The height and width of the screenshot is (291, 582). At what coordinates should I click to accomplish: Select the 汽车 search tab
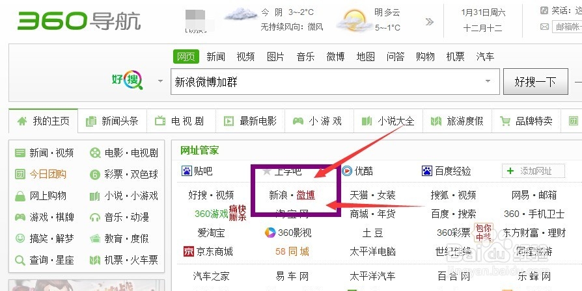[x=486, y=57]
